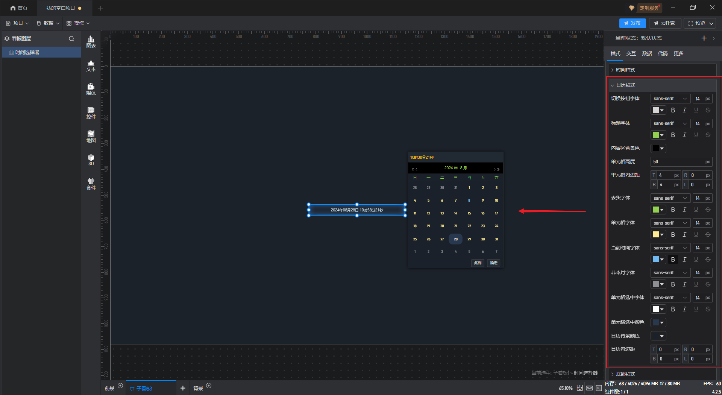Click the fit-to-screen icon beside zoom percentage
The height and width of the screenshot is (395, 722).
580,388
